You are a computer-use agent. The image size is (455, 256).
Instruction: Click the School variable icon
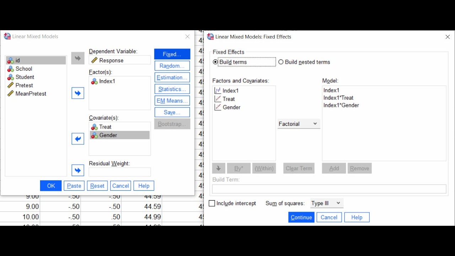(x=11, y=69)
